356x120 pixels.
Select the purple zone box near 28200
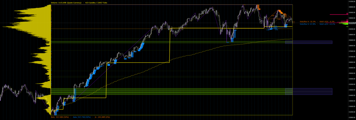[x=309, y=42]
